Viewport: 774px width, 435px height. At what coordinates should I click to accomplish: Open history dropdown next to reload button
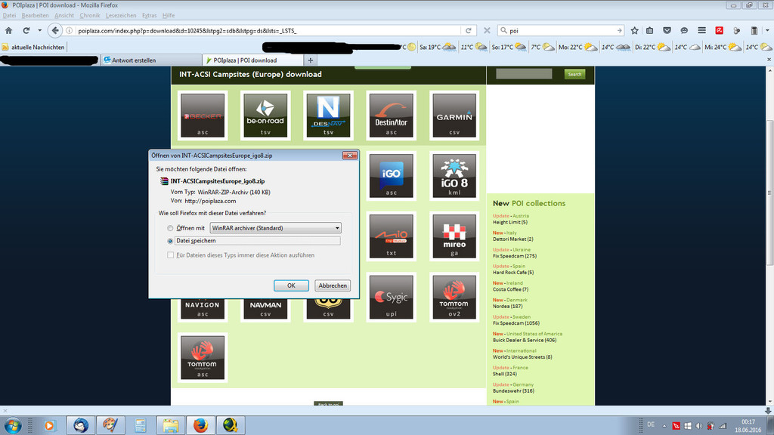point(39,30)
